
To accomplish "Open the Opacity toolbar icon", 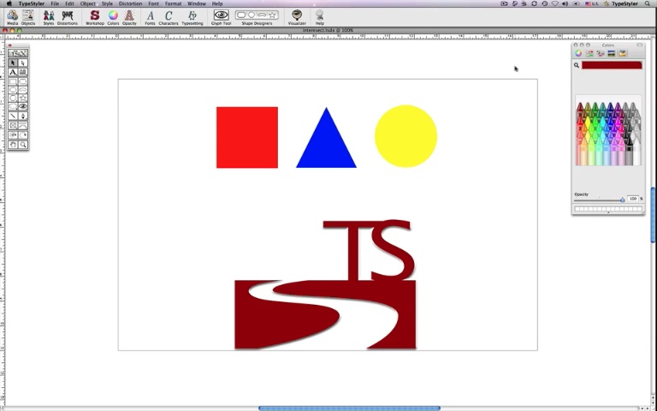I will pos(129,17).
